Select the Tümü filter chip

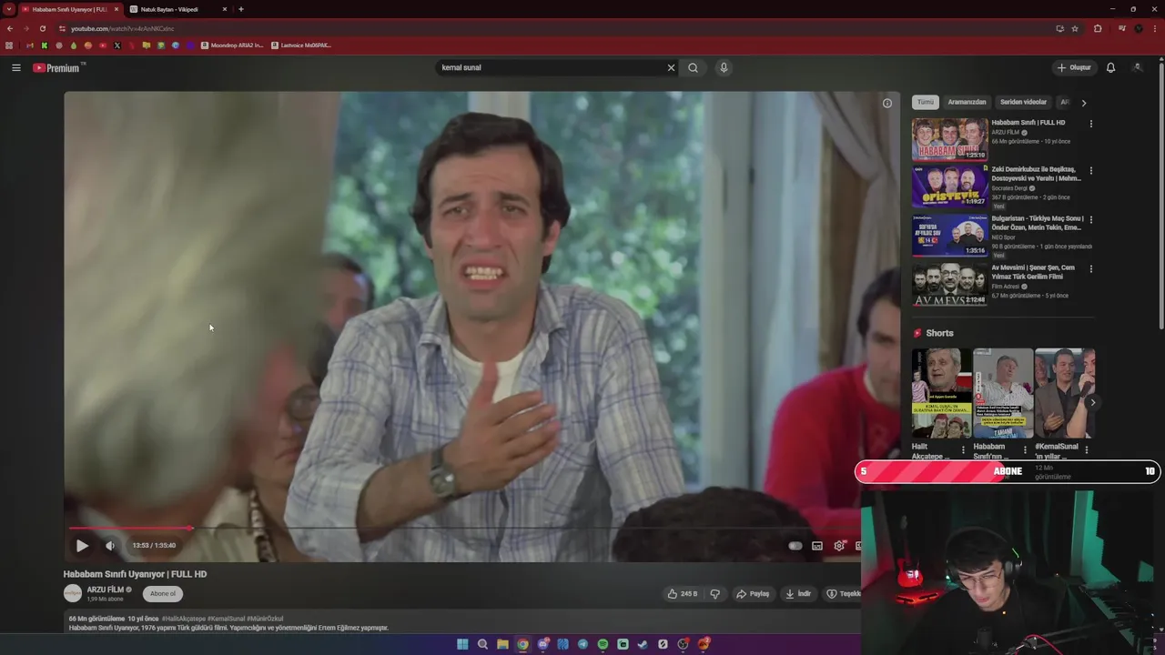coord(926,102)
